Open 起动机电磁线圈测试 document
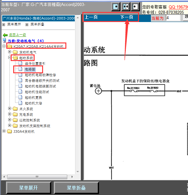 pos(41,86)
